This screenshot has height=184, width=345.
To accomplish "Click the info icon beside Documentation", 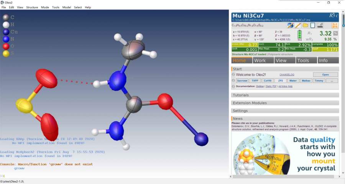I will [233, 86].
